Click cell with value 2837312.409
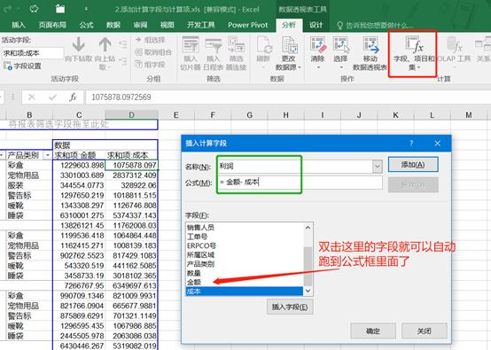 pyautogui.click(x=131, y=175)
